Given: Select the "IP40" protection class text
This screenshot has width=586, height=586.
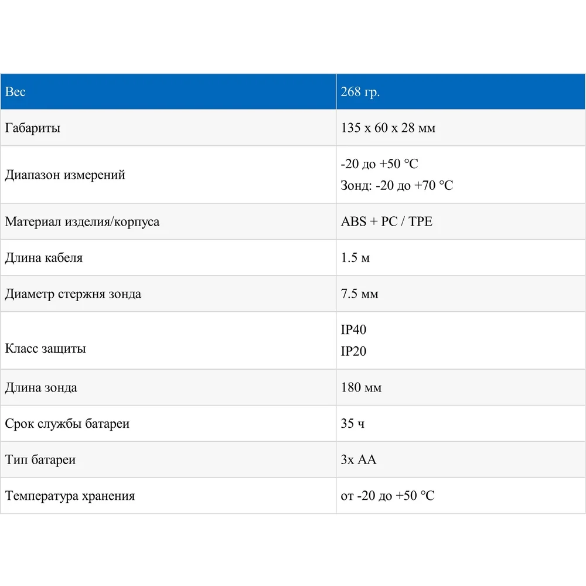Looking at the screenshot, I should click(353, 330).
